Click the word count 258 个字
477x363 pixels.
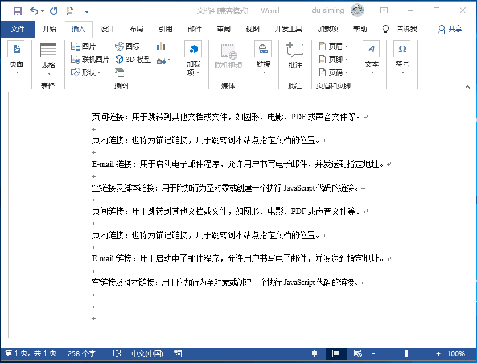point(81,353)
